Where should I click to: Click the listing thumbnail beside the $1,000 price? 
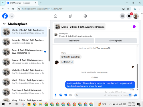click(x=56, y=35)
